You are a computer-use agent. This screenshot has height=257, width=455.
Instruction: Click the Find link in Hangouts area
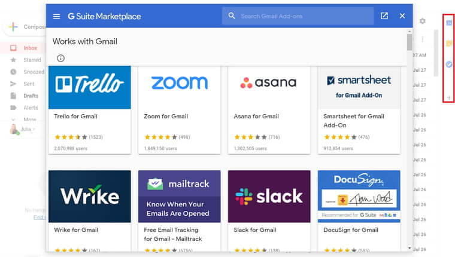click(39, 218)
